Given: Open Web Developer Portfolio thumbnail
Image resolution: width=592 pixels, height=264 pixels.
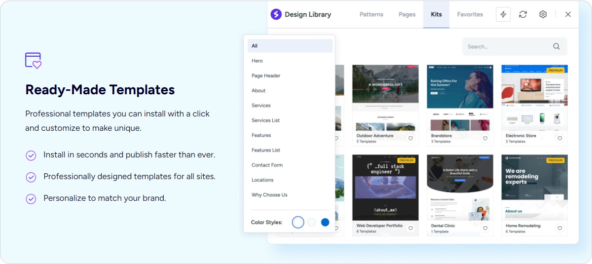Looking at the screenshot, I should 385,188.
